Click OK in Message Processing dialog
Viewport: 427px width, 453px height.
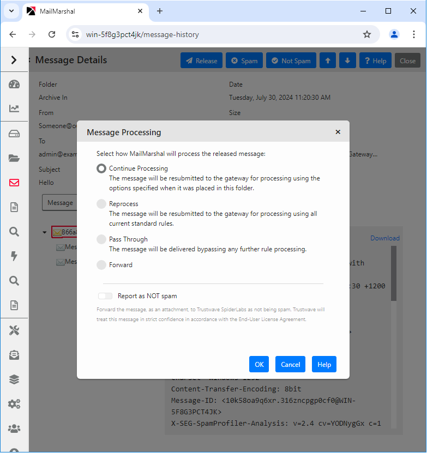pyautogui.click(x=259, y=364)
